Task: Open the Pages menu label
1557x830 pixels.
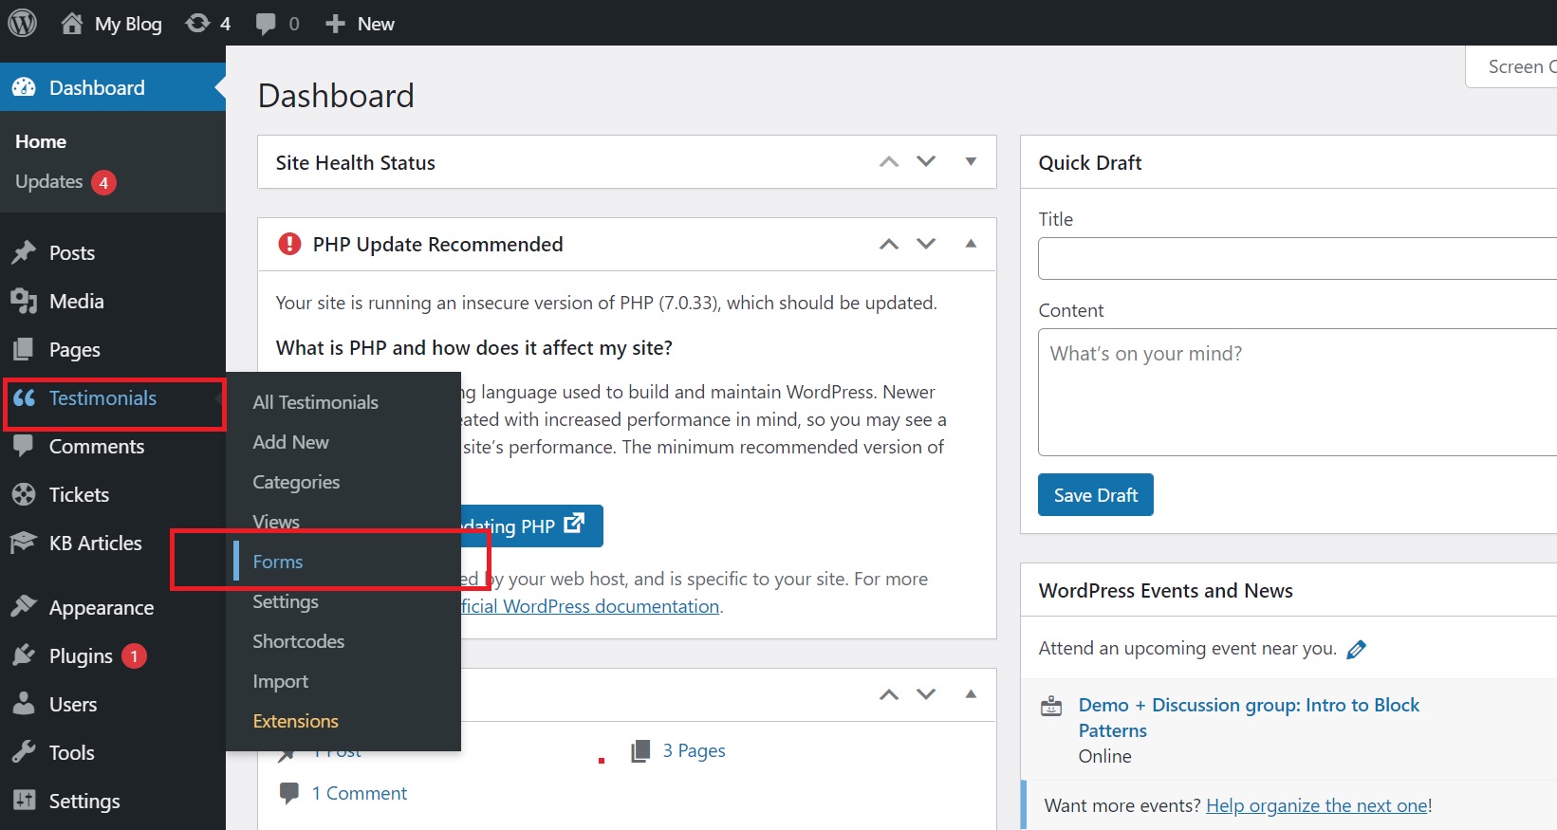Action: click(x=75, y=350)
